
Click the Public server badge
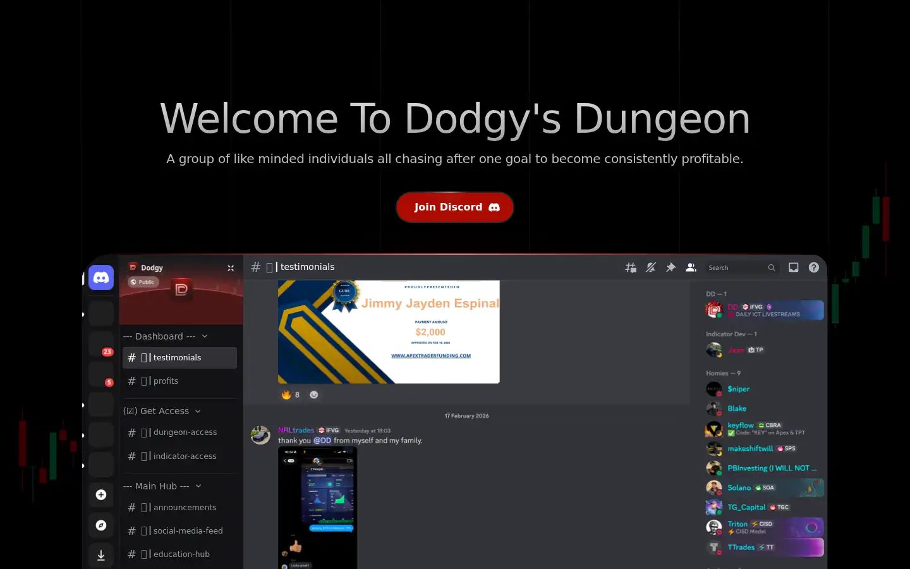coord(143,282)
